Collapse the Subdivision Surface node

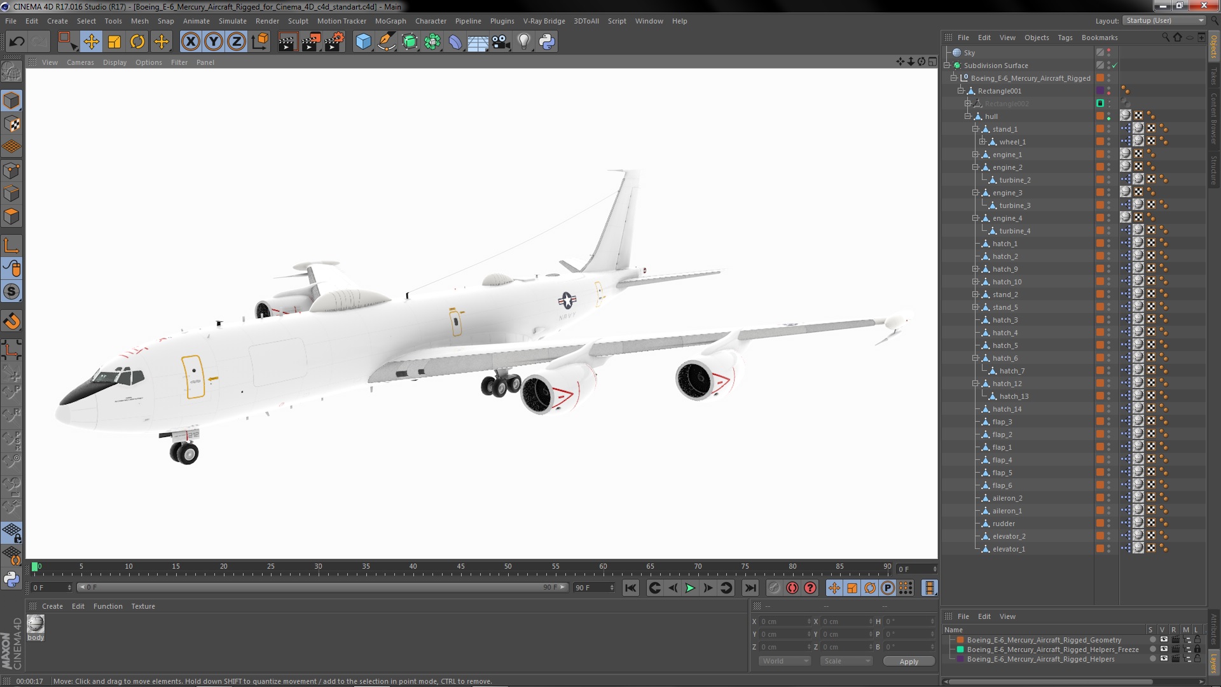(x=947, y=66)
